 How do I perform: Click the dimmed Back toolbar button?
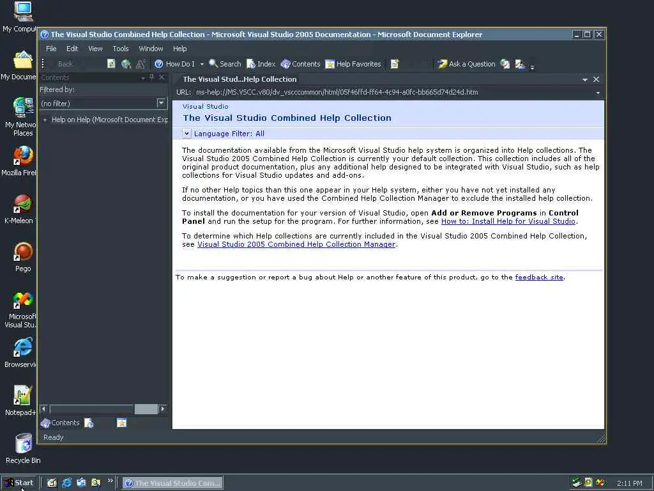coord(65,64)
